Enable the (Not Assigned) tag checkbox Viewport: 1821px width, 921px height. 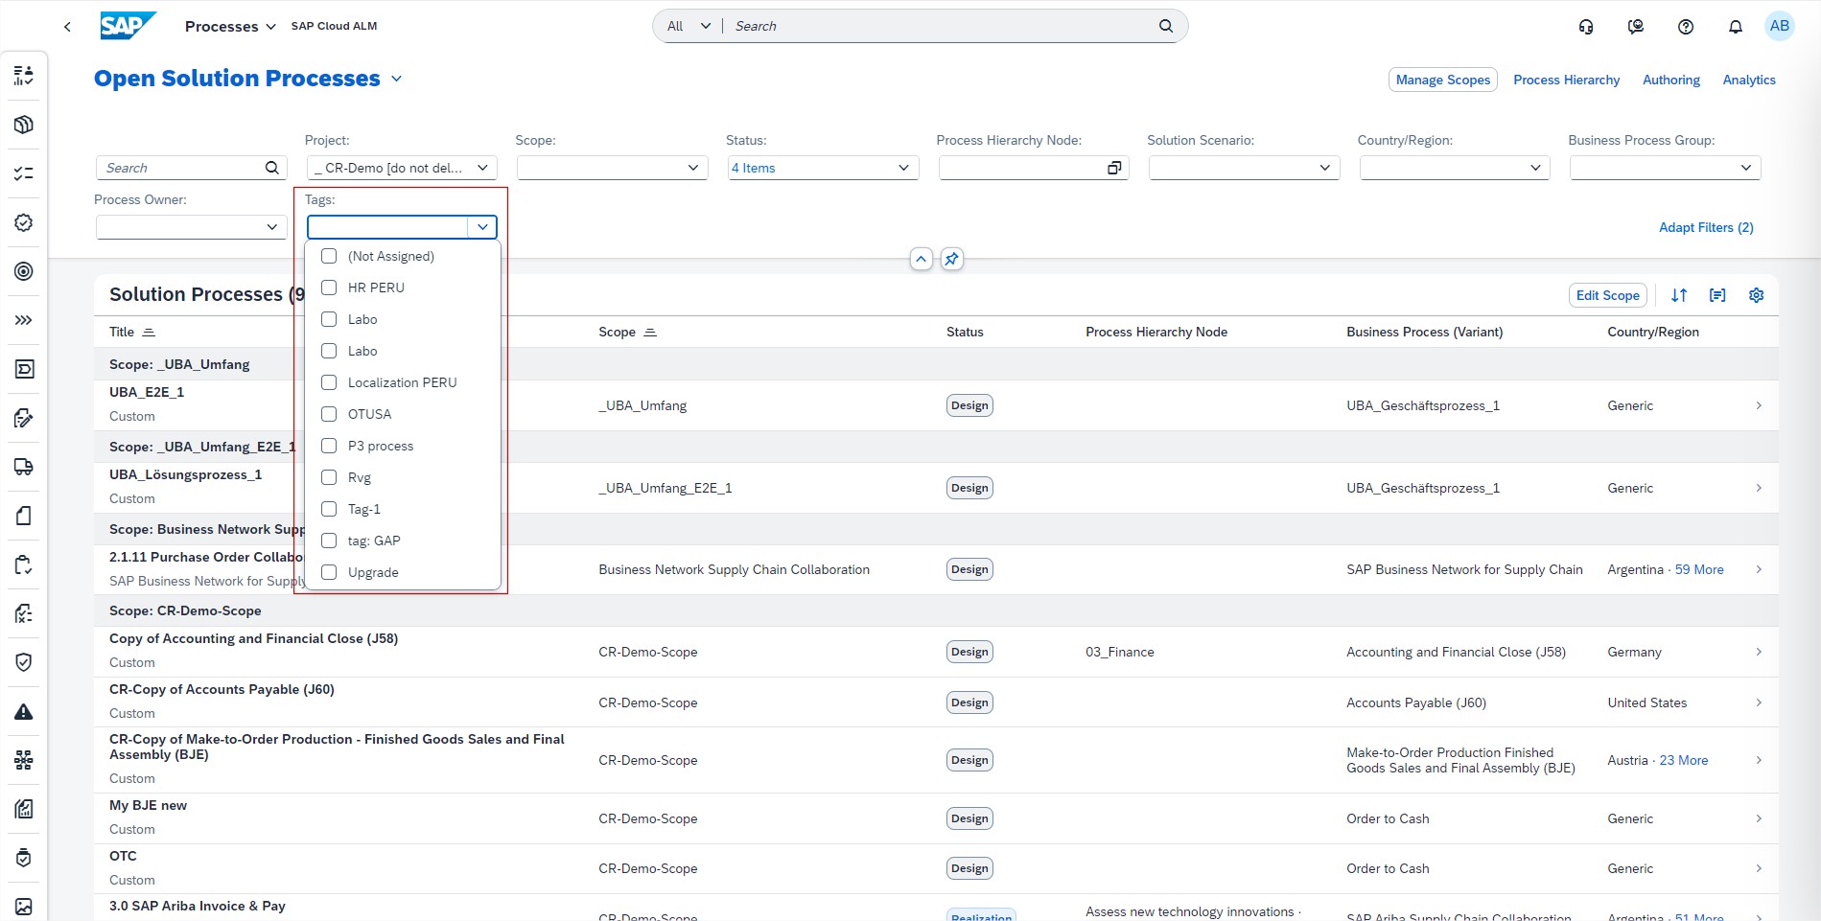pyautogui.click(x=329, y=256)
